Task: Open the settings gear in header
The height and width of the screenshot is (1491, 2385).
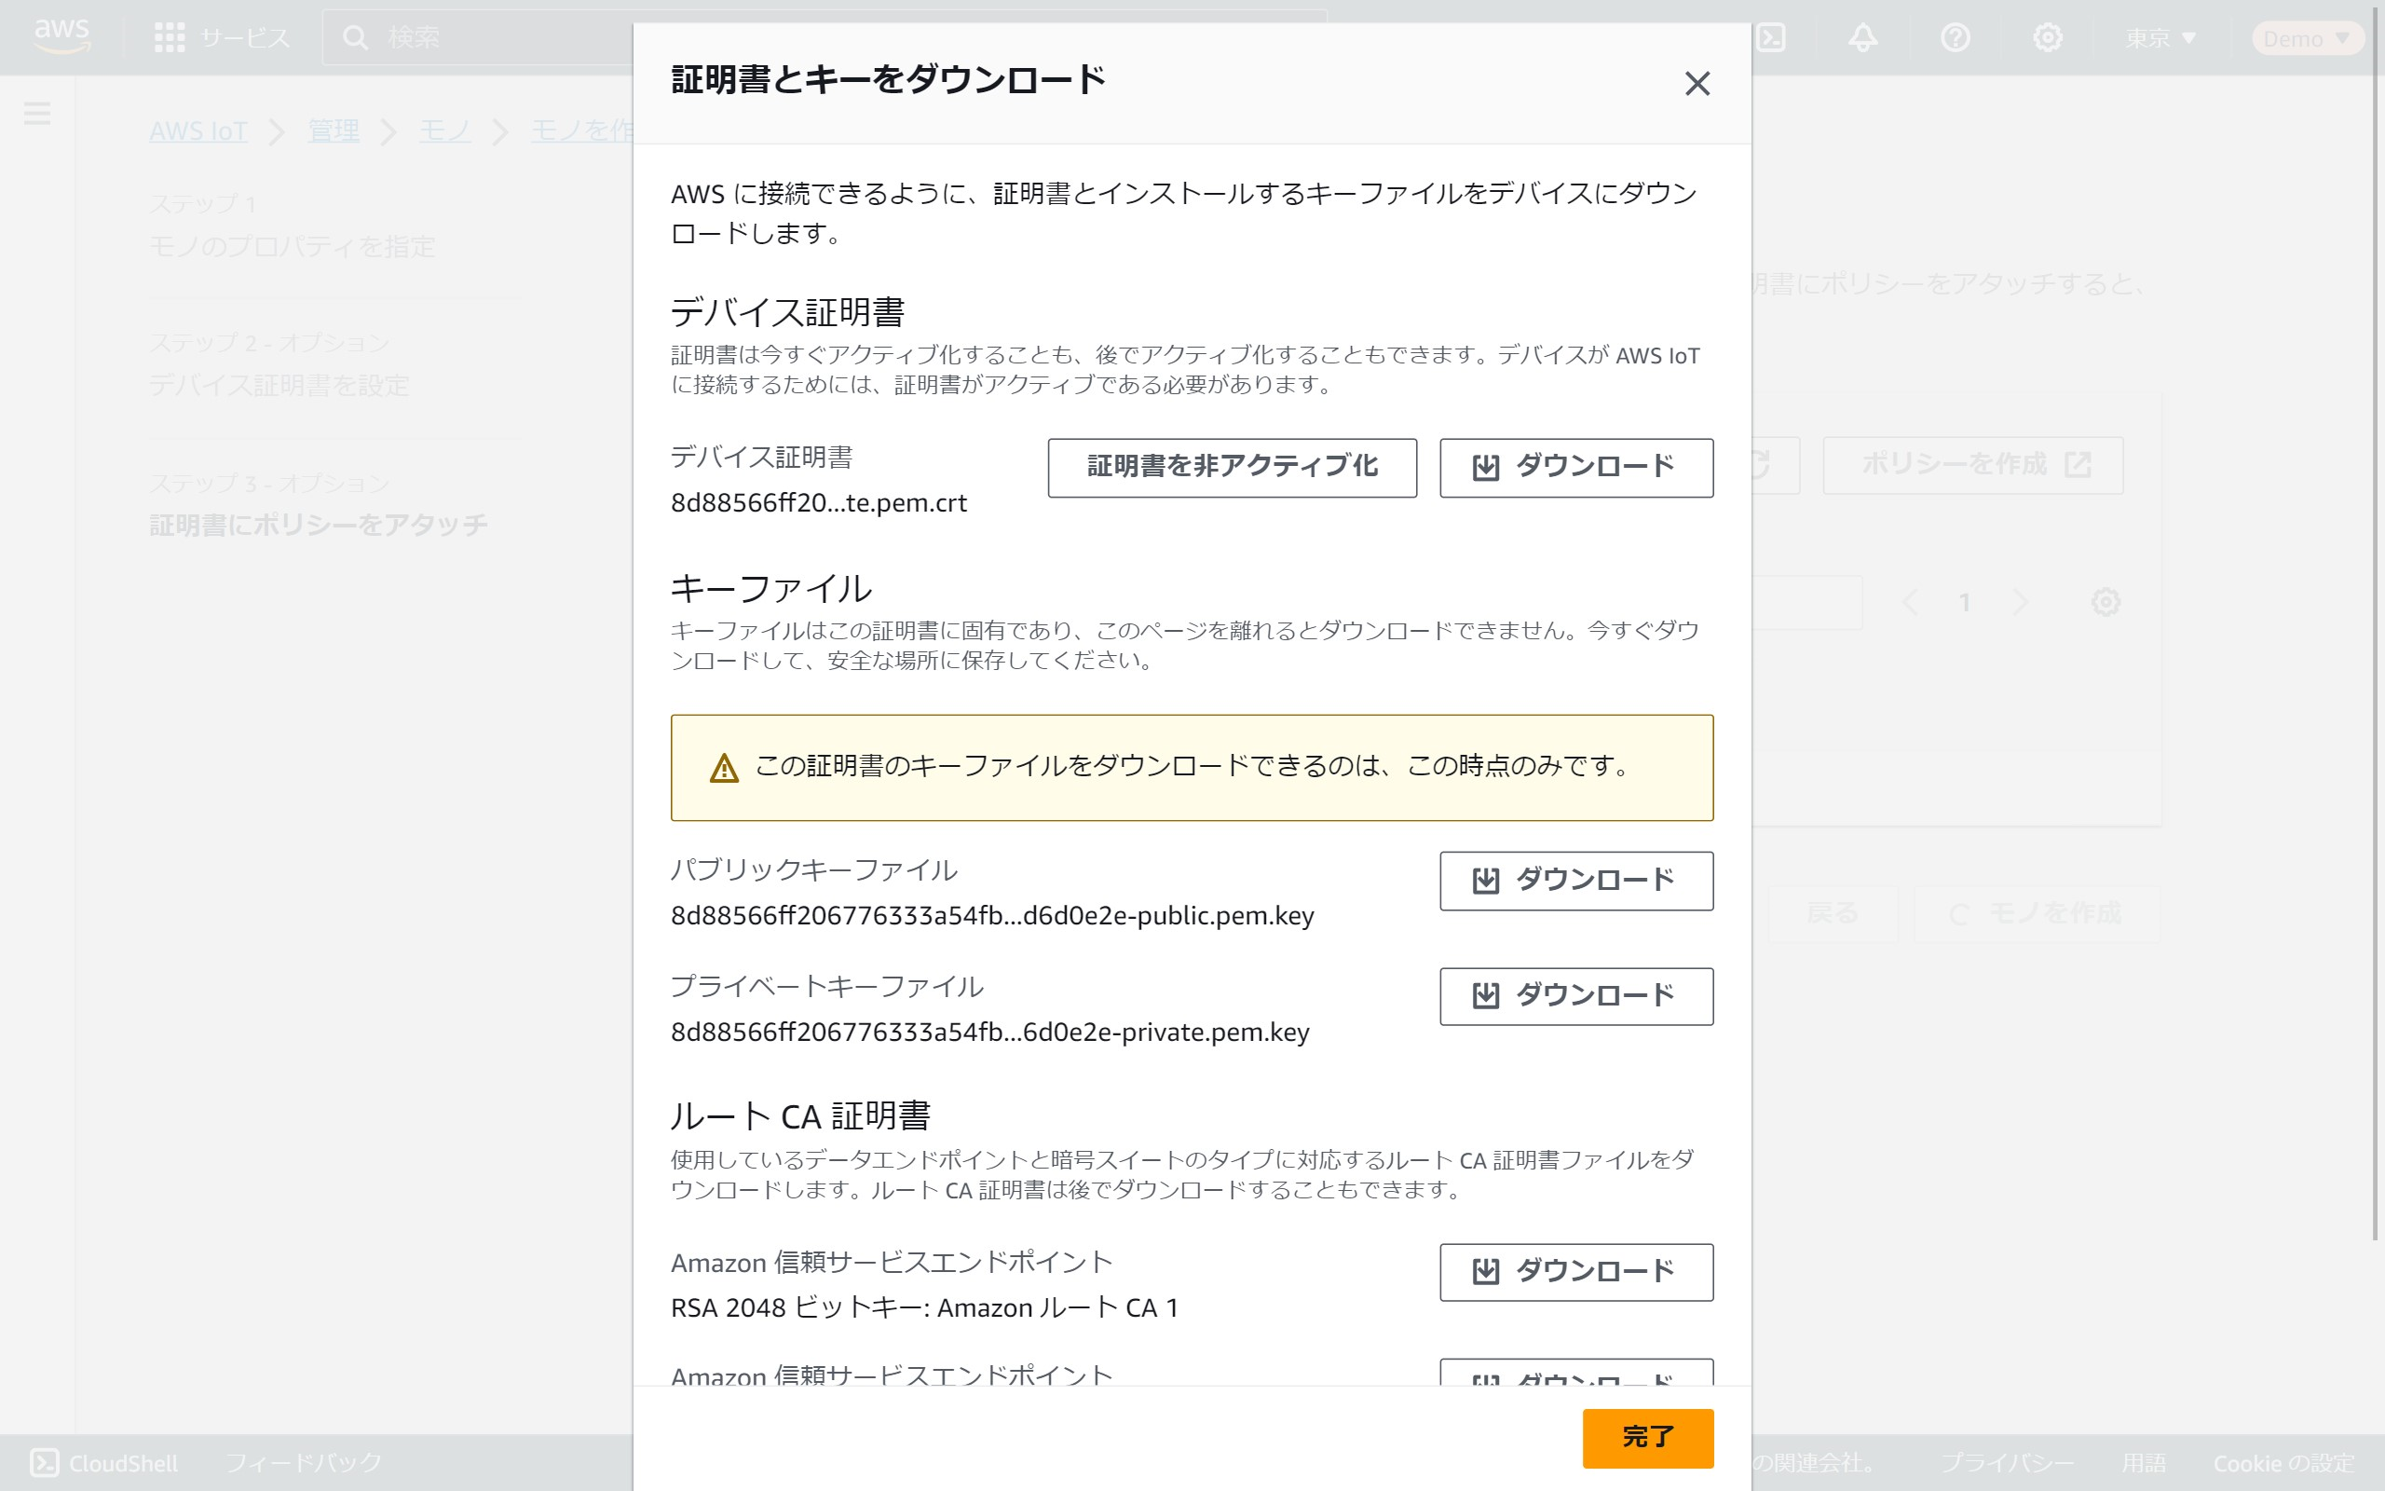Action: [2047, 37]
